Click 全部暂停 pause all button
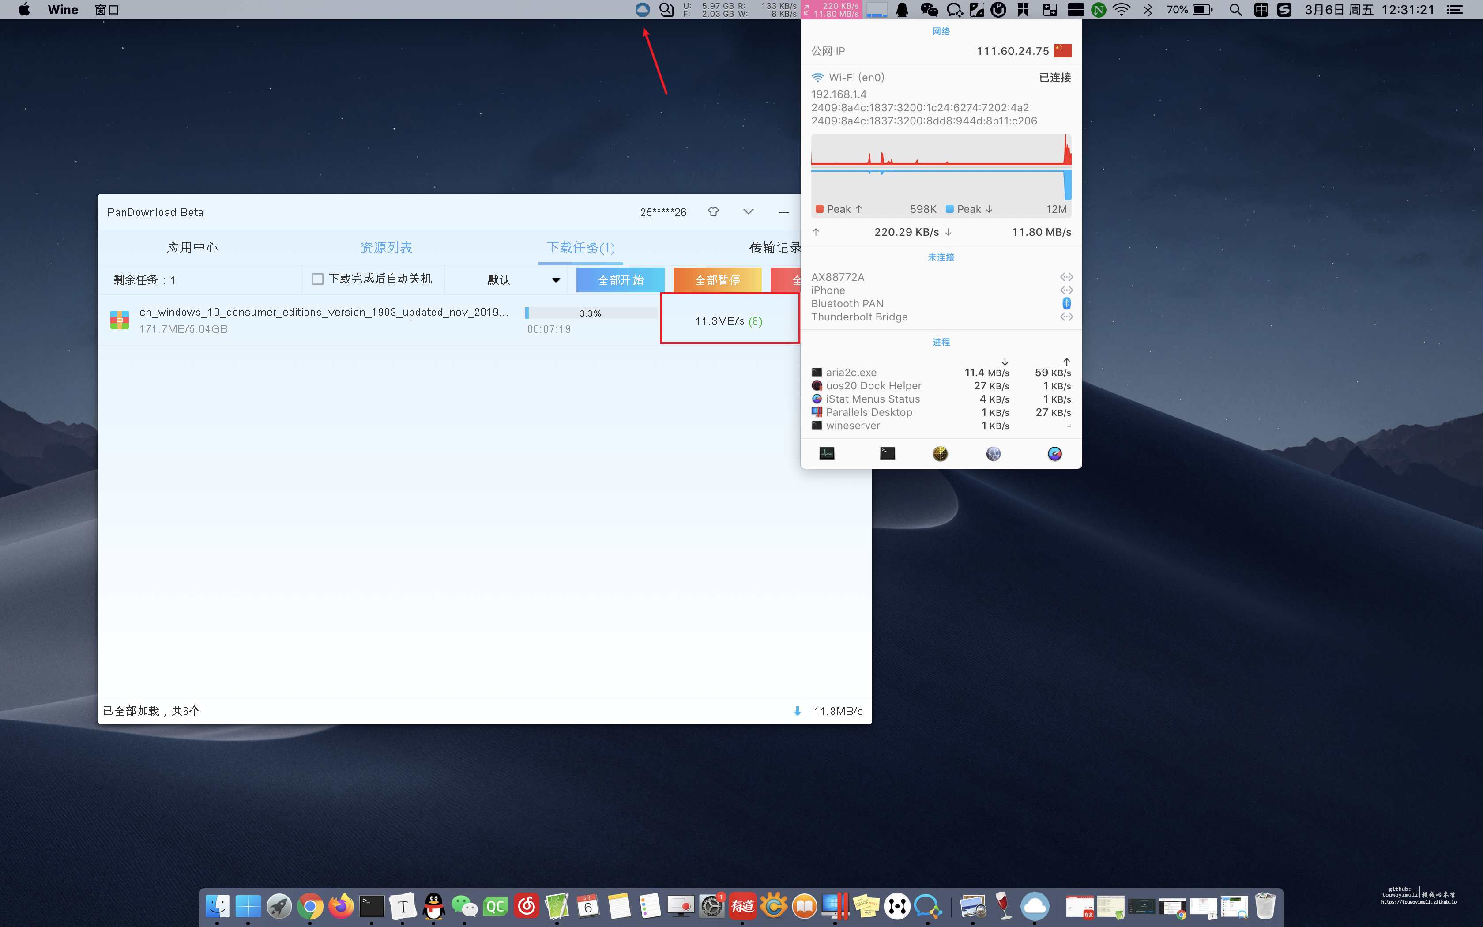Image resolution: width=1483 pixels, height=927 pixels. click(717, 280)
